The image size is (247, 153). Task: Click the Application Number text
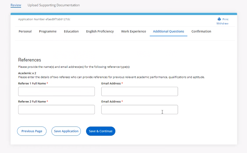tap(44, 19)
